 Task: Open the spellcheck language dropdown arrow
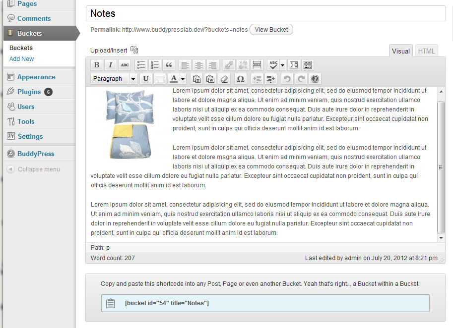point(282,65)
